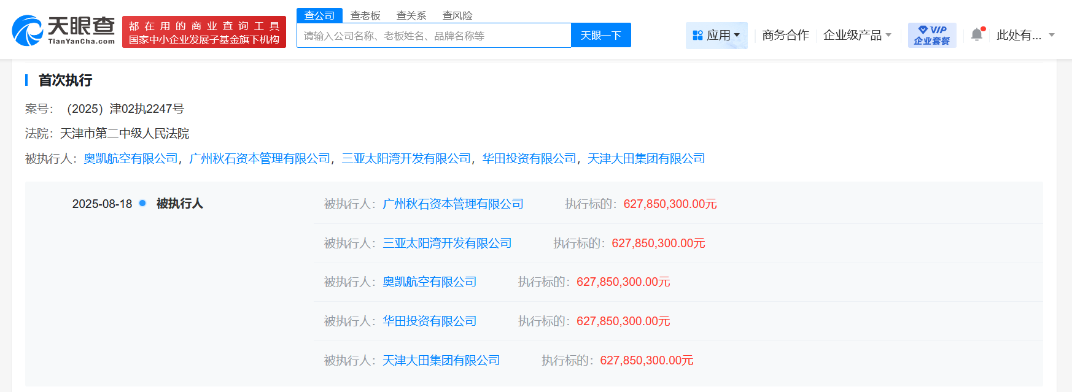Click the apps grid icon
Screen dimensions: 1072x392
[x=697, y=36]
